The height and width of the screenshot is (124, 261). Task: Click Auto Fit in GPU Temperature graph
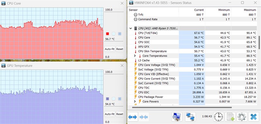110,114
